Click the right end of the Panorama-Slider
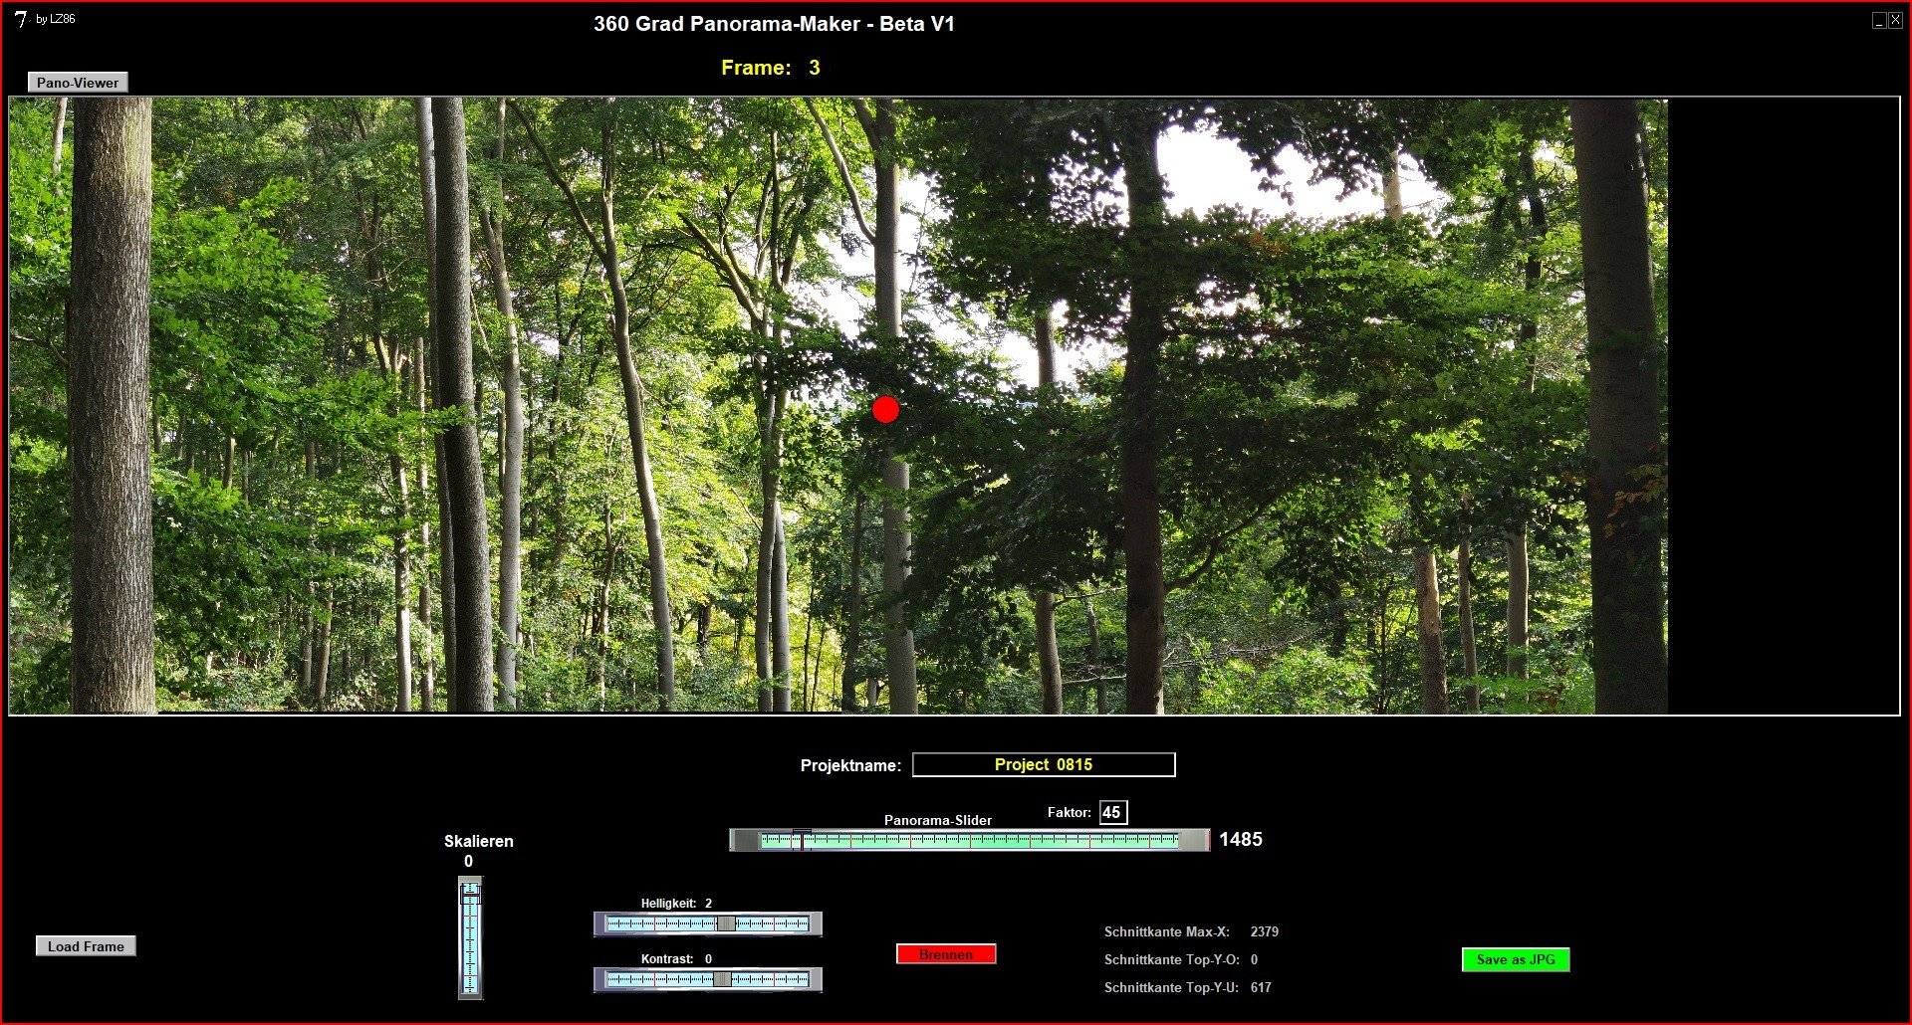This screenshot has height=1025, width=1912. coord(1193,840)
